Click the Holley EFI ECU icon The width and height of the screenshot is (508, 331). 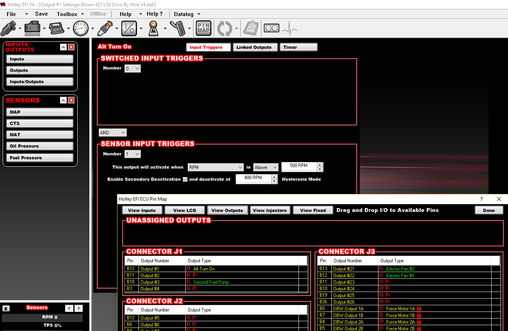point(57,28)
